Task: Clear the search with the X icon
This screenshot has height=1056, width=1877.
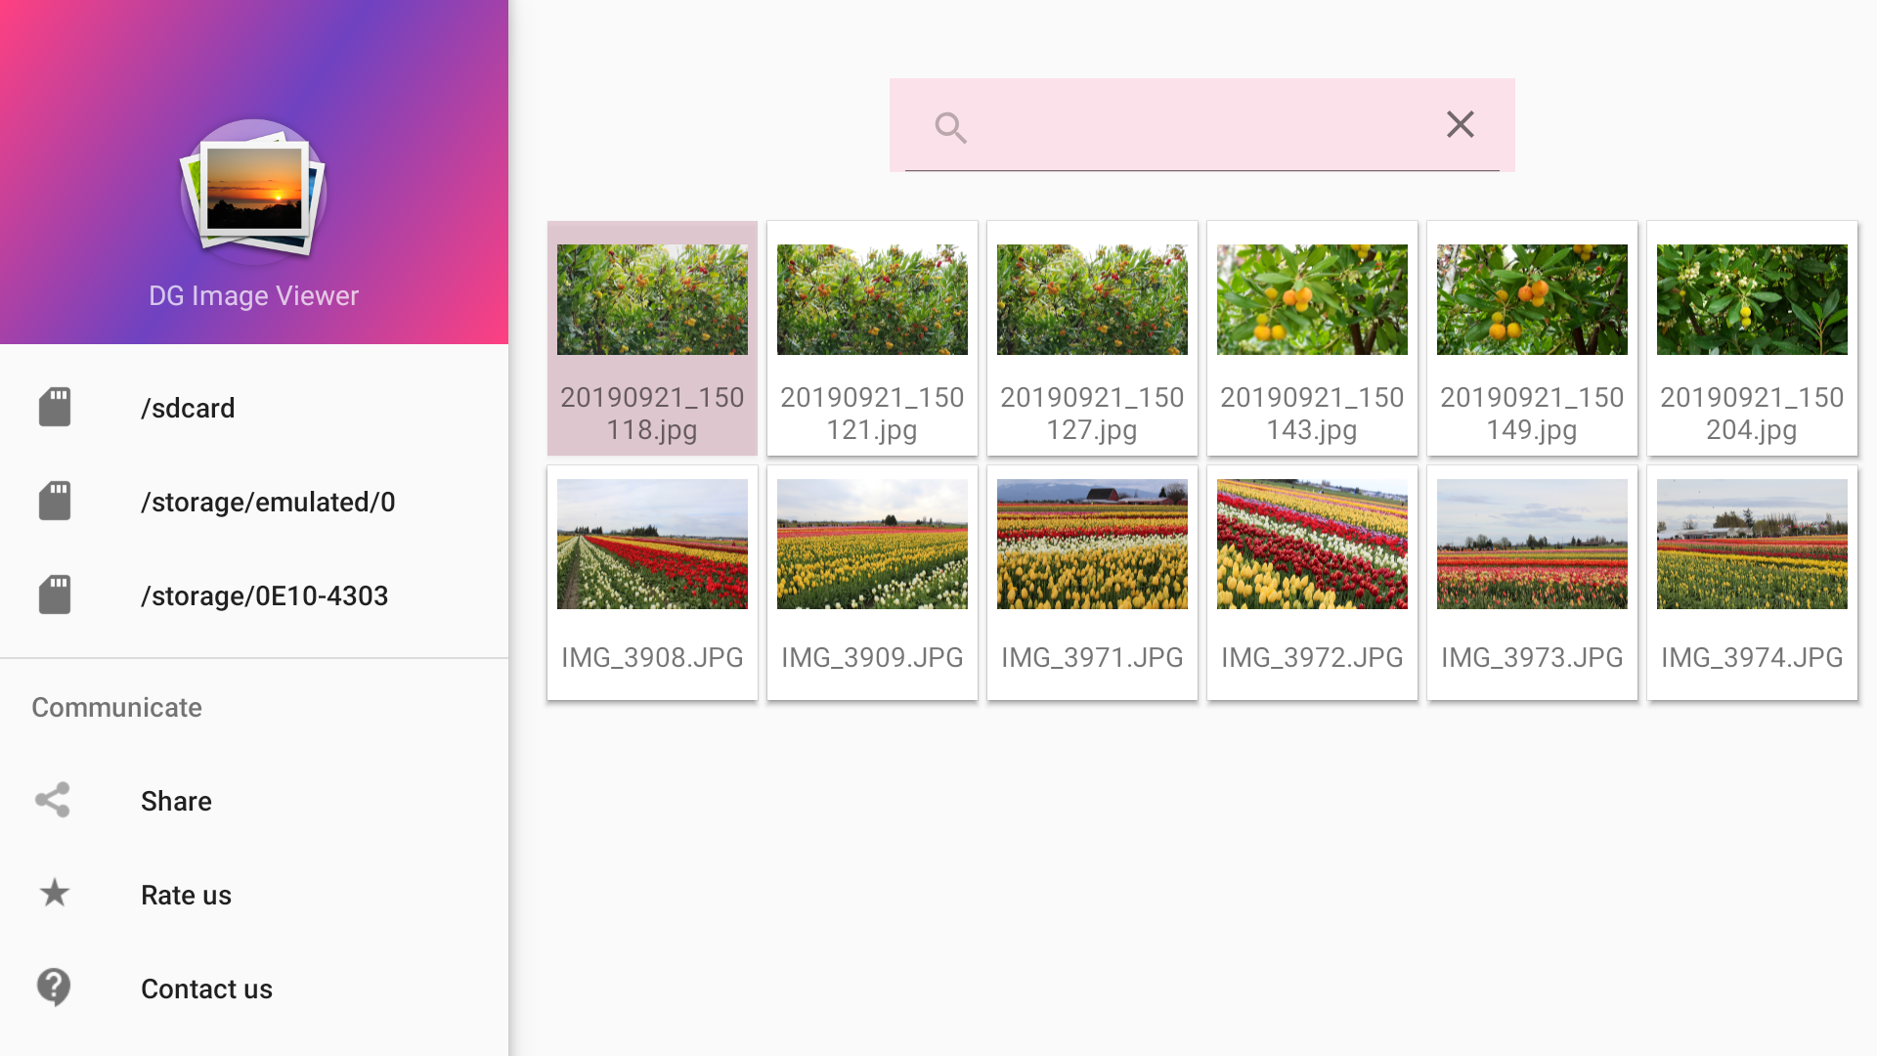Action: (x=1460, y=124)
